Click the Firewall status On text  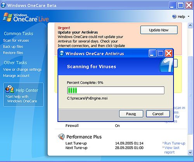tap(117, 125)
